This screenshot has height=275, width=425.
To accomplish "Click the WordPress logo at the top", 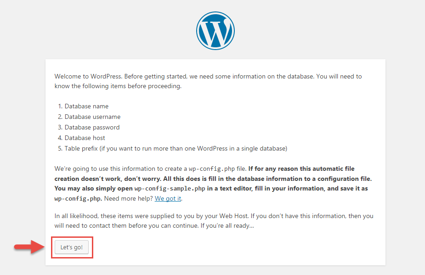I will (215, 31).
